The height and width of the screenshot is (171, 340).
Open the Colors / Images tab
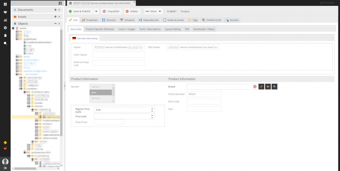127,29
